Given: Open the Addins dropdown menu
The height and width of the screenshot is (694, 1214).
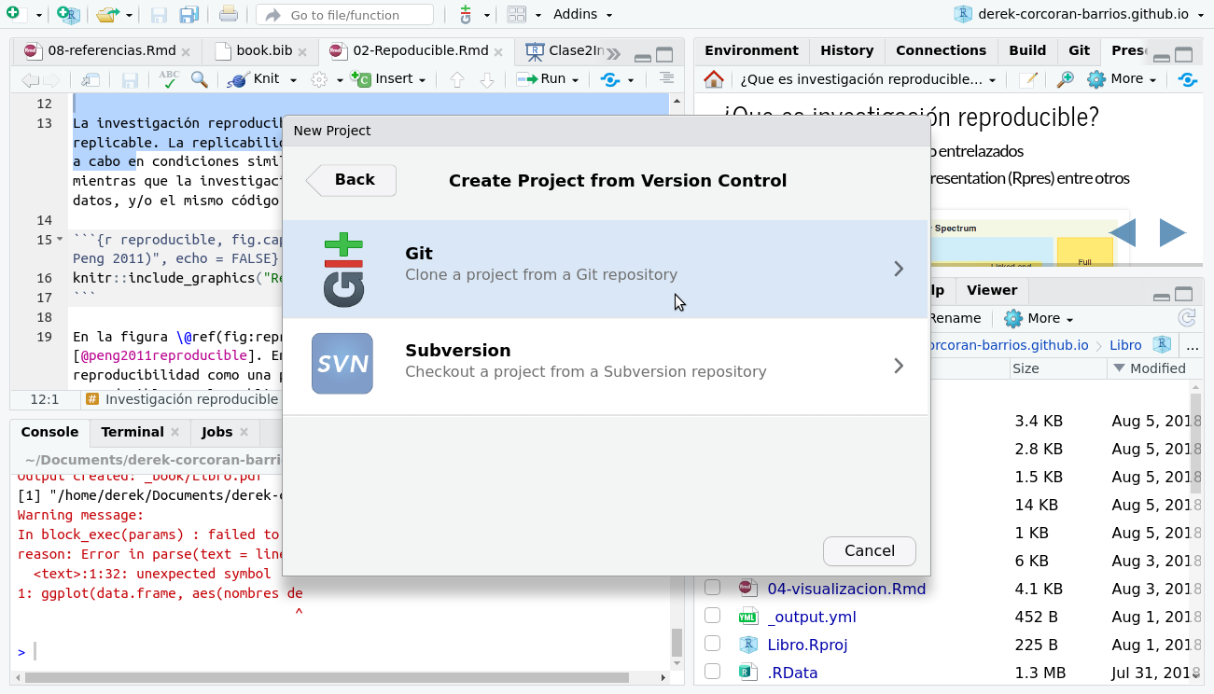Looking at the screenshot, I should 583,15.
